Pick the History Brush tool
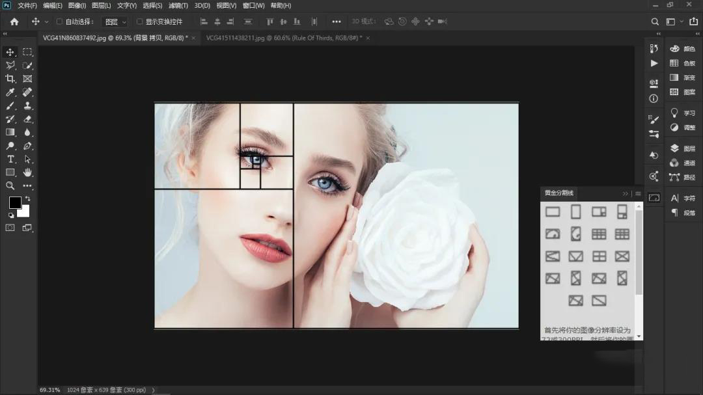 (10, 119)
